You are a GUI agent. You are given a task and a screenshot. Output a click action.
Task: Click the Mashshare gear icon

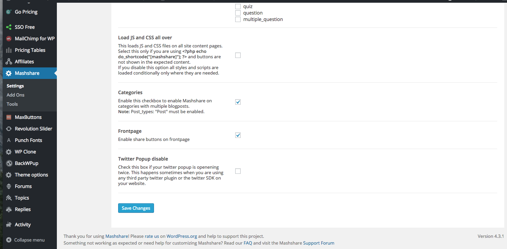click(x=9, y=73)
